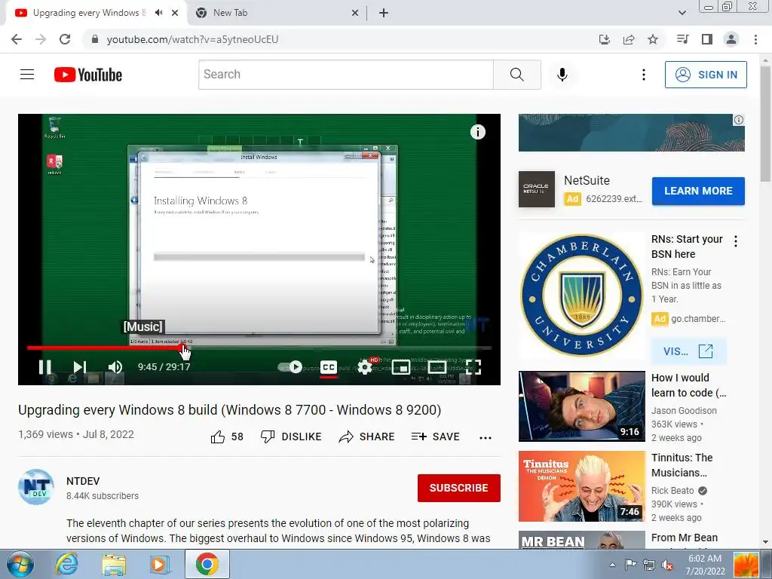Focus the YouTube search box
The width and height of the screenshot is (772, 579).
345,75
